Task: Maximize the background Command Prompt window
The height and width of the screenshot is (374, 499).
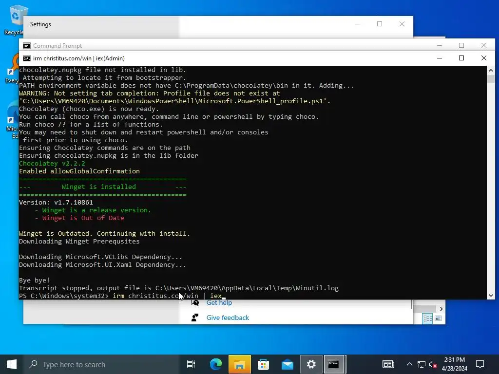Action: [461, 45]
